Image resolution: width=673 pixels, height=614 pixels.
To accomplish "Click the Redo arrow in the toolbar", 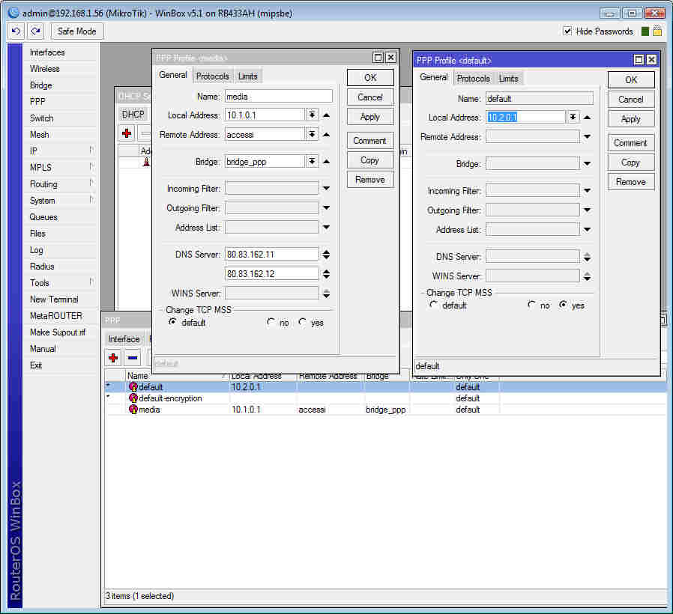I will 36,31.
